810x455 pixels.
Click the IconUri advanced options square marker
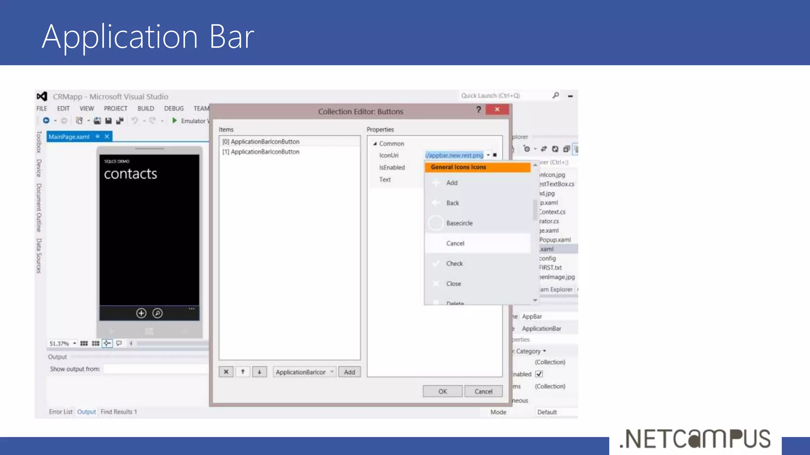(495, 155)
